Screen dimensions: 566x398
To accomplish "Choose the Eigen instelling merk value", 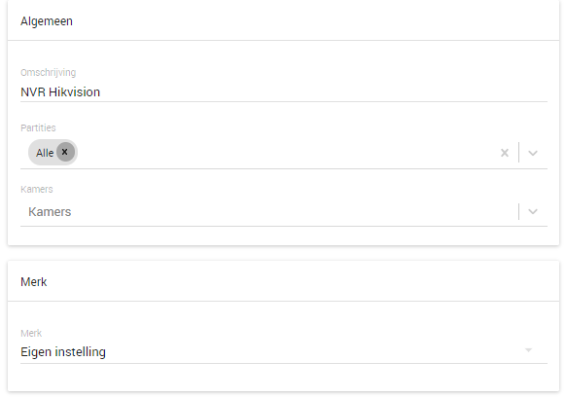I will pyautogui.click(x=63, y=351).
